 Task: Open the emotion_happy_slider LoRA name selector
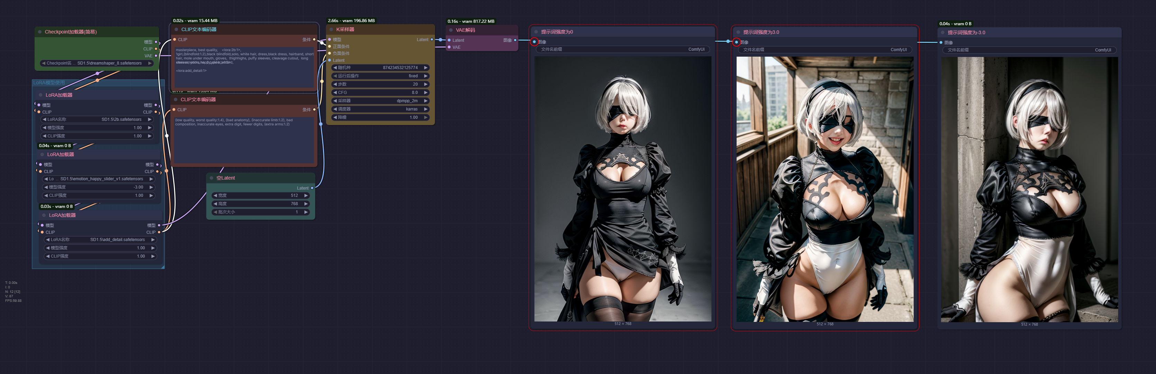[99, 179]
